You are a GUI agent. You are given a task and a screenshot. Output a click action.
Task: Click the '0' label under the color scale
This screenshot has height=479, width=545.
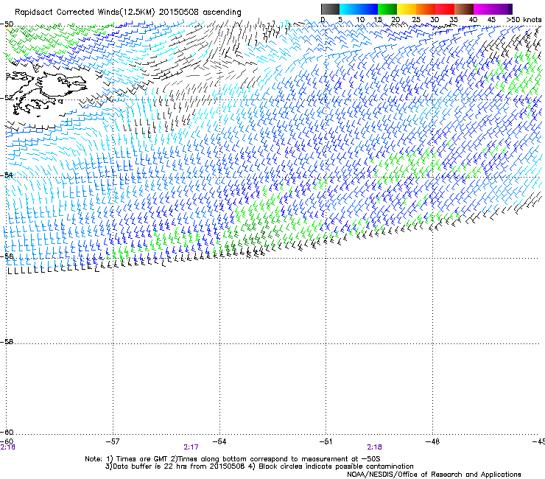point(323,19)
